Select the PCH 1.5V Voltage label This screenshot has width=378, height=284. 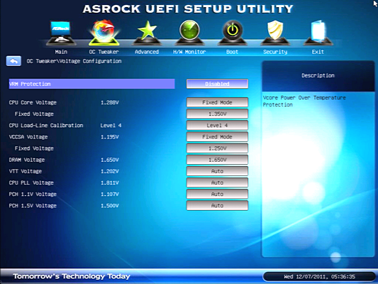point(33,206)
